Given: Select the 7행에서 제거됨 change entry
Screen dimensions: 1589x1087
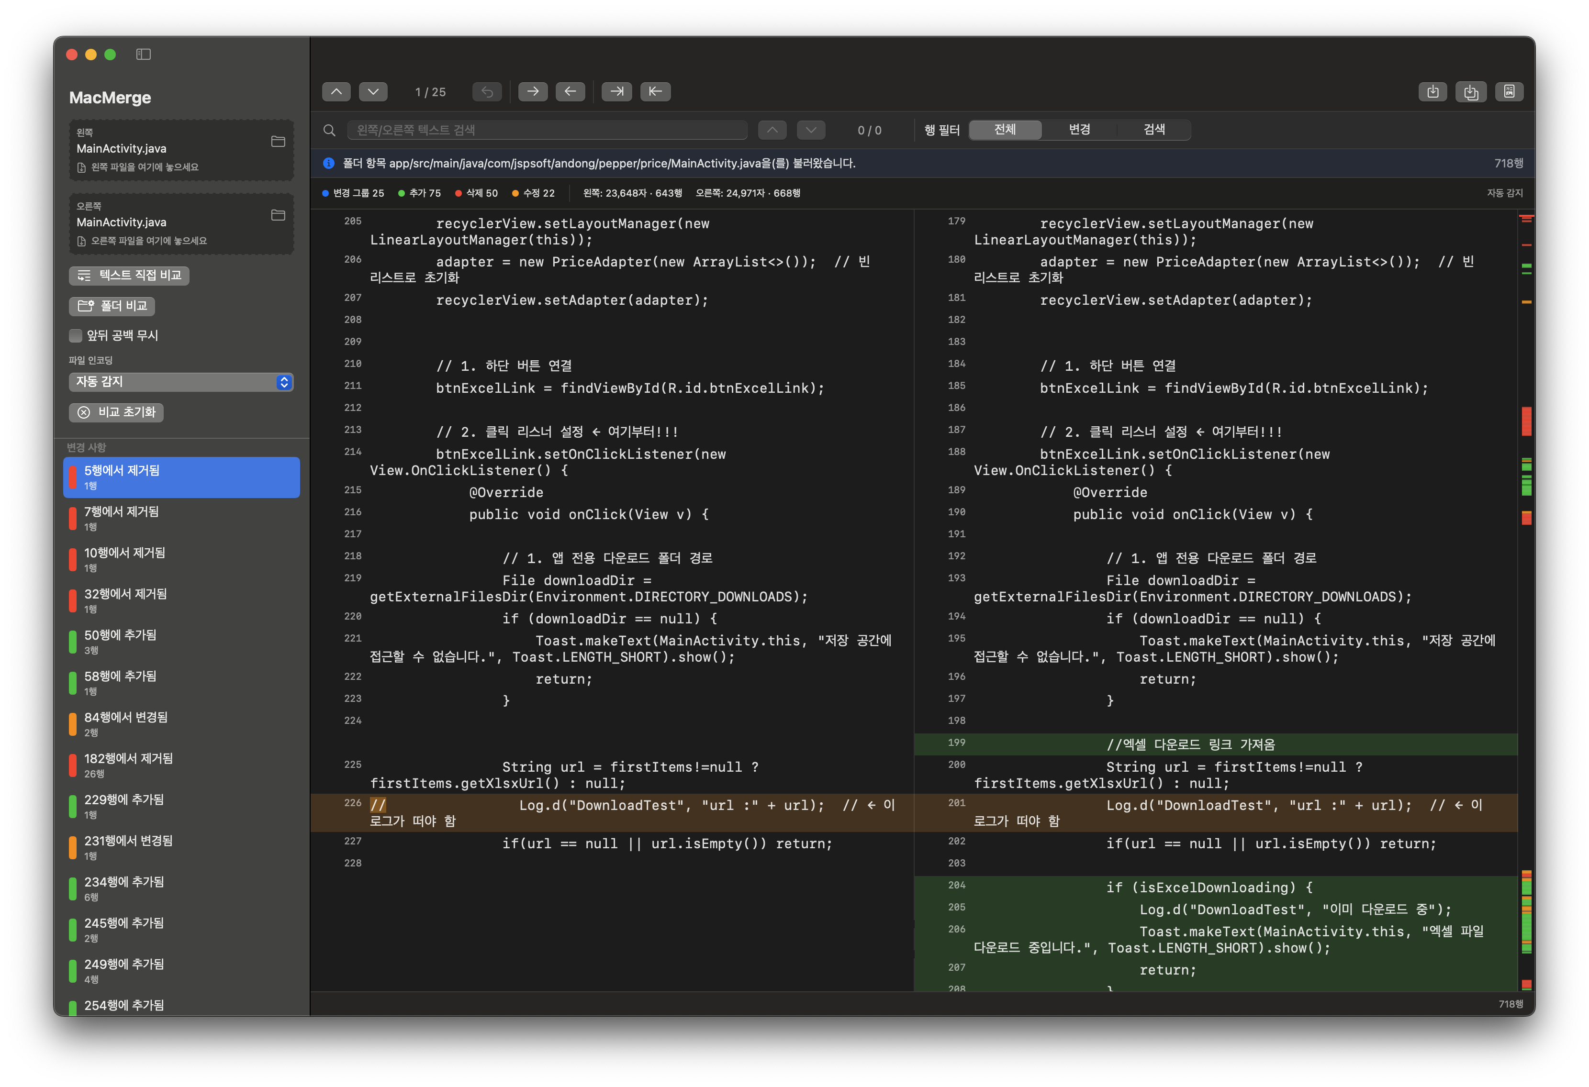Looking at the screenshot, I should coord(181,518).
